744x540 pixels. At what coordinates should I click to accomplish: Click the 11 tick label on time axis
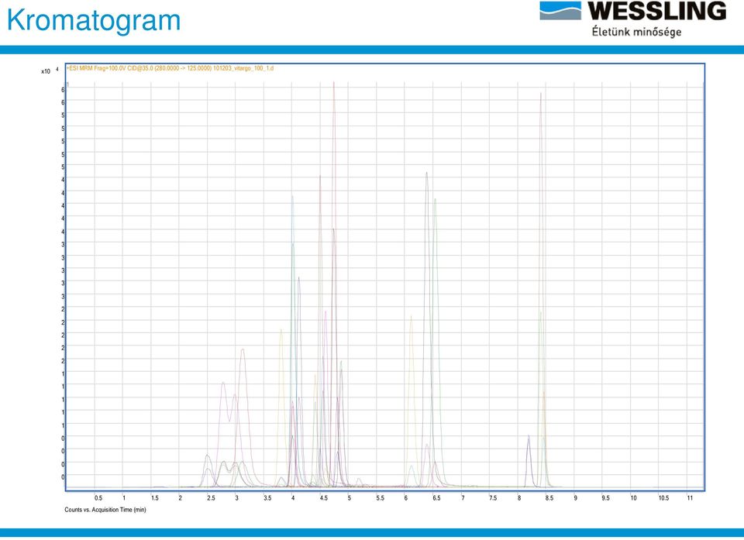[690, 498]
